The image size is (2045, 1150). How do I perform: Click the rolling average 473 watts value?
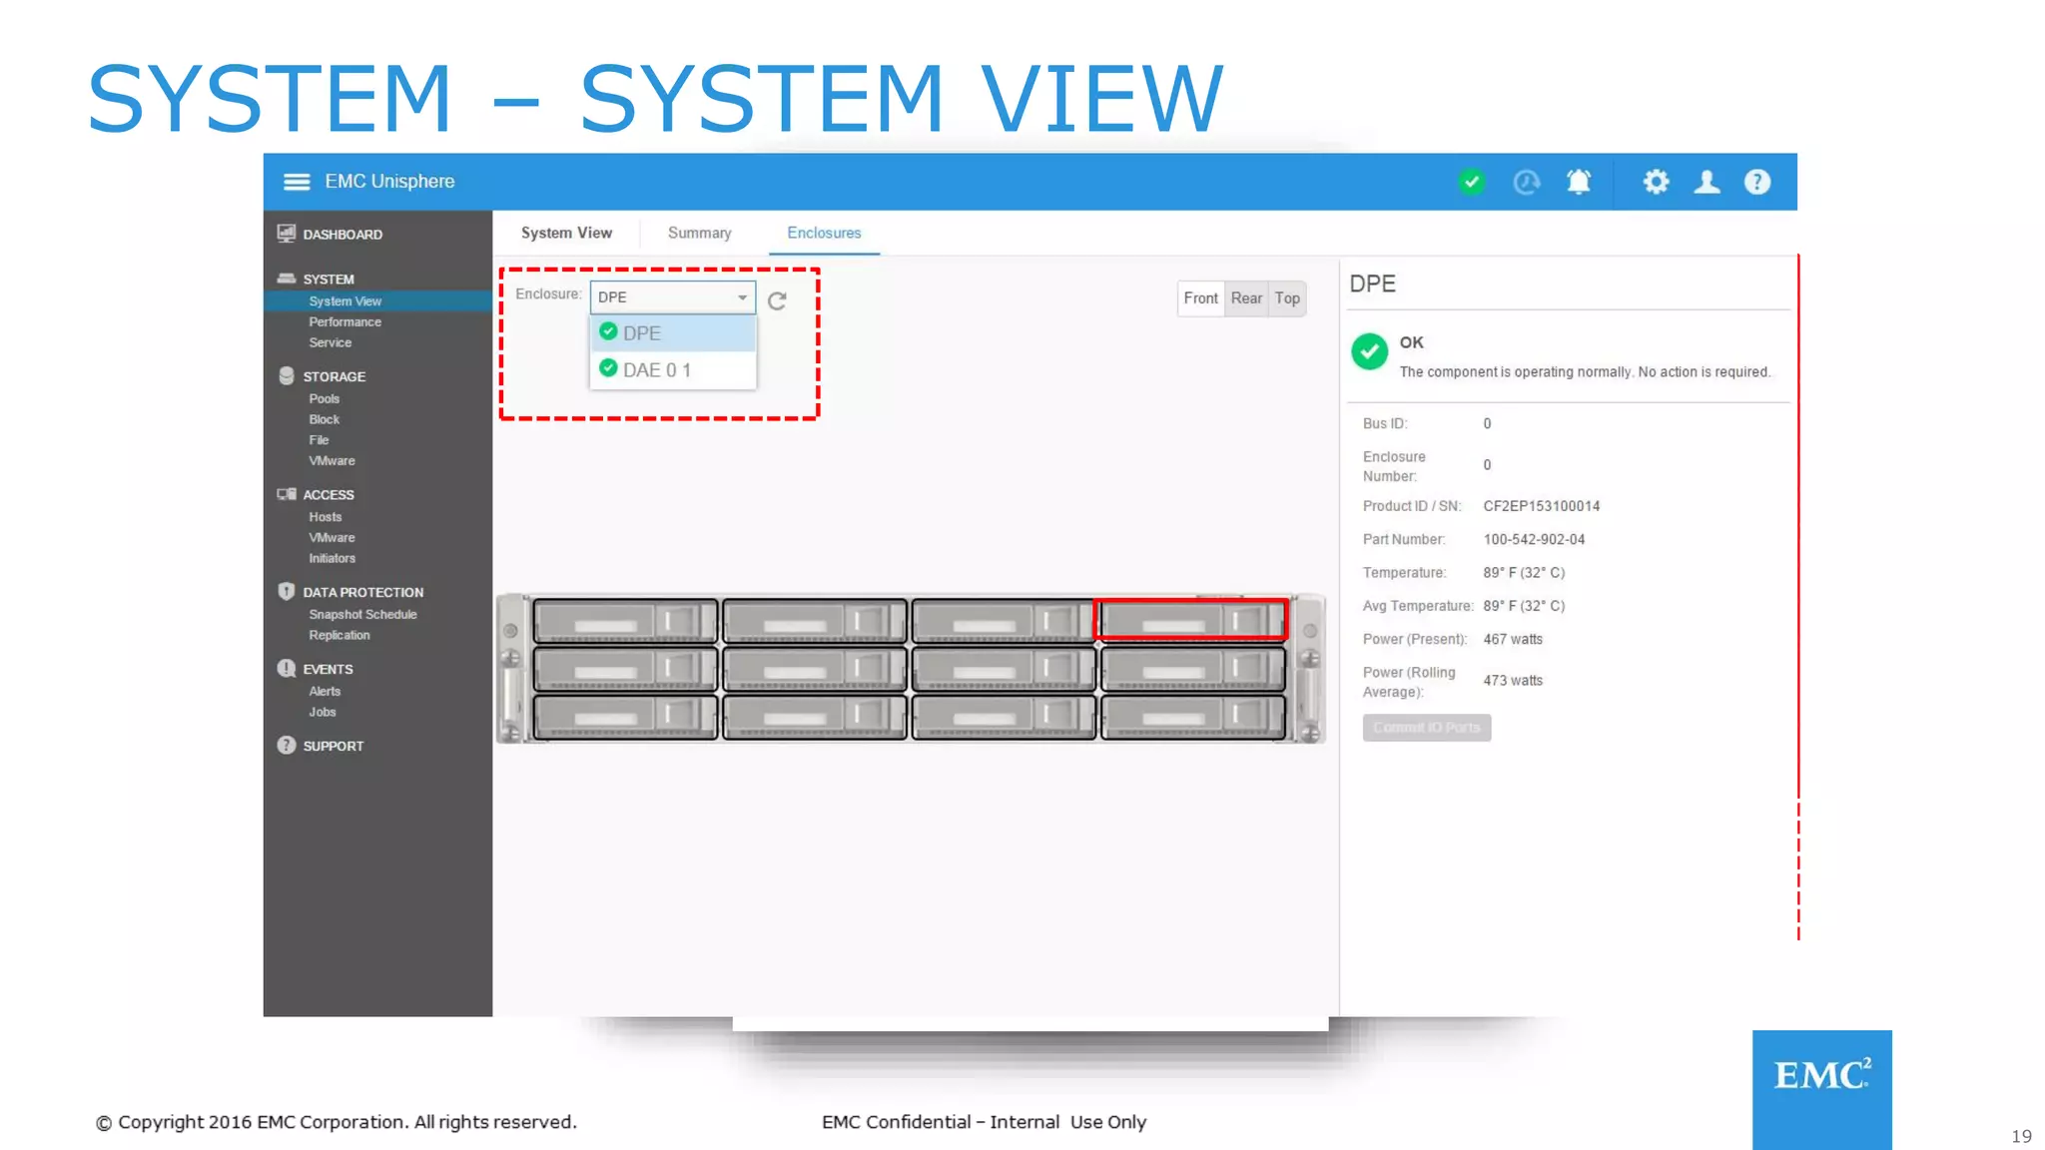[1513, 680]
